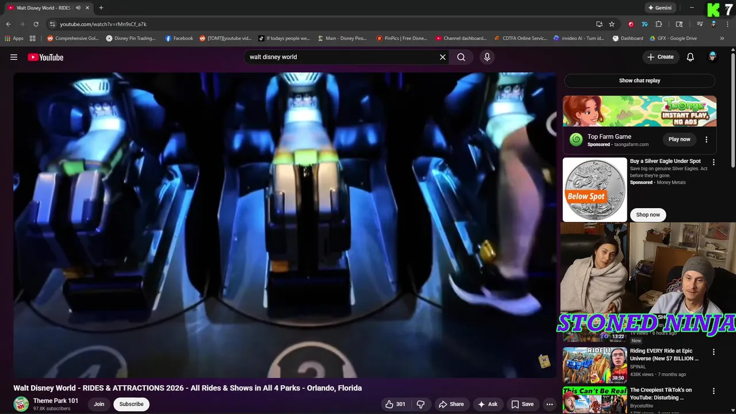Open Chrome profile avatar
Image resolution: width=736 pixels, height=414 pixels.
(x=714, y=24)
